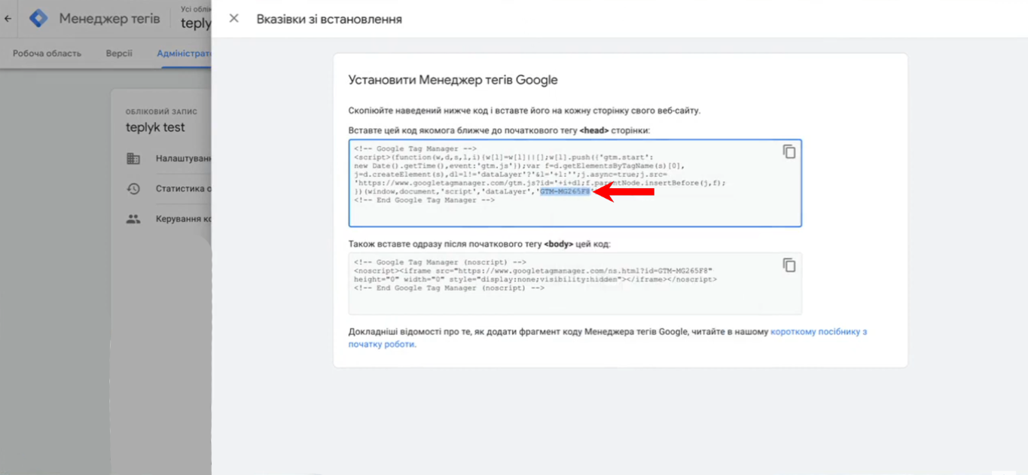Close the installation instructions panel
The height and width of the screenshot is (475, 1028).
tap(234, 18)
